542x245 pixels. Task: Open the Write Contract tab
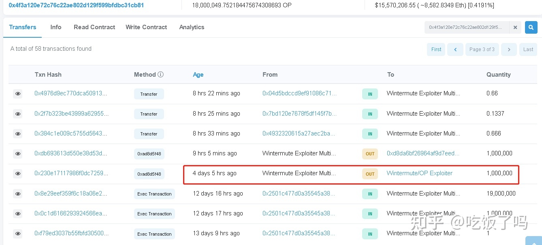pos(146,27)
